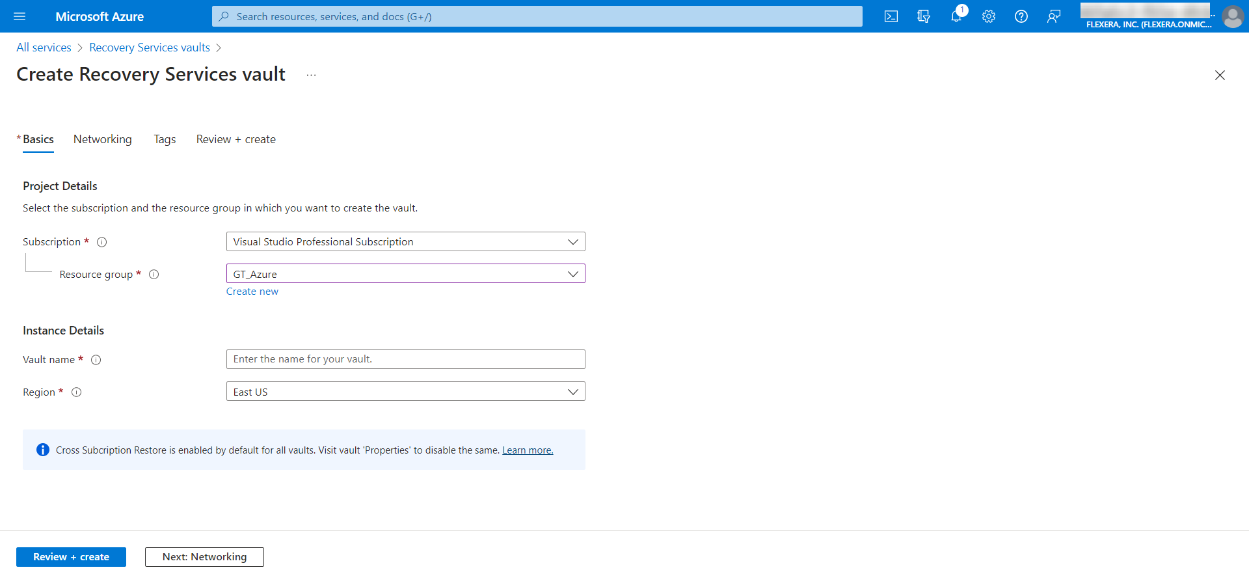
Task: Open the Resource group dropdown showing GT_Azure
Action: point(405,274)
